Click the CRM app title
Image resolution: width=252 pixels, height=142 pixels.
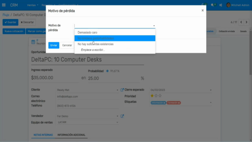click(x=14, y=5)
